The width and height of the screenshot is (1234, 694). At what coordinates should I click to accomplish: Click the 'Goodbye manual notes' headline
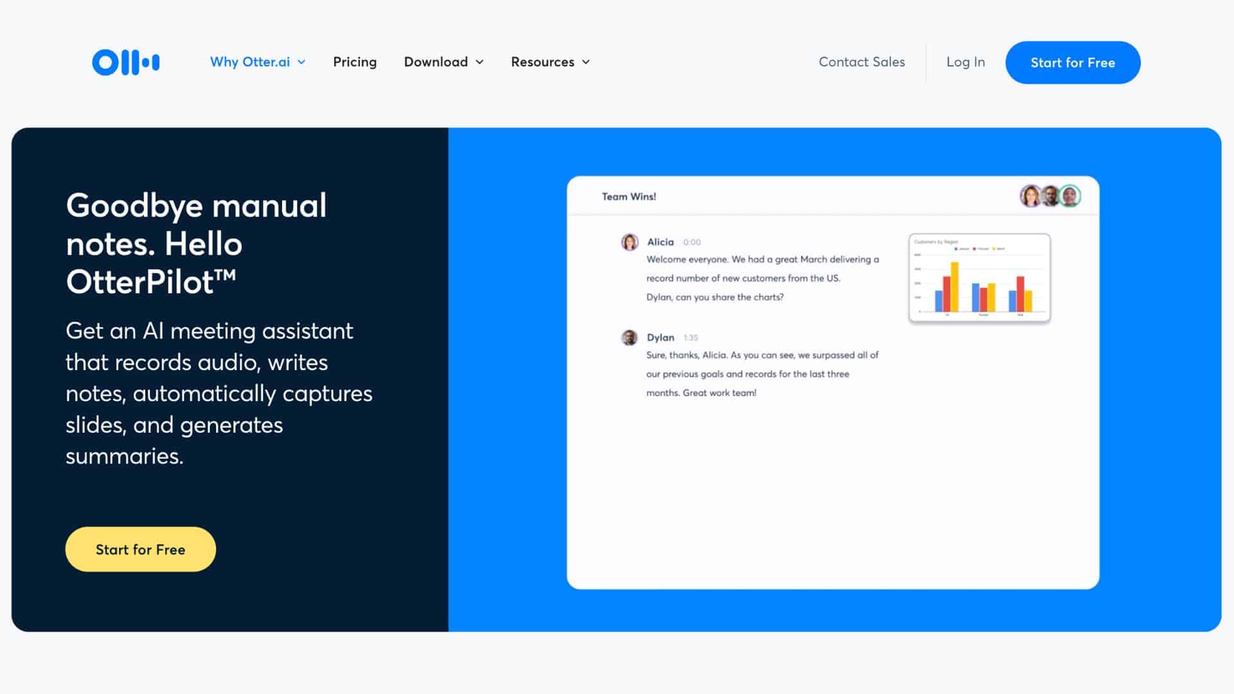tap(196, 244)
